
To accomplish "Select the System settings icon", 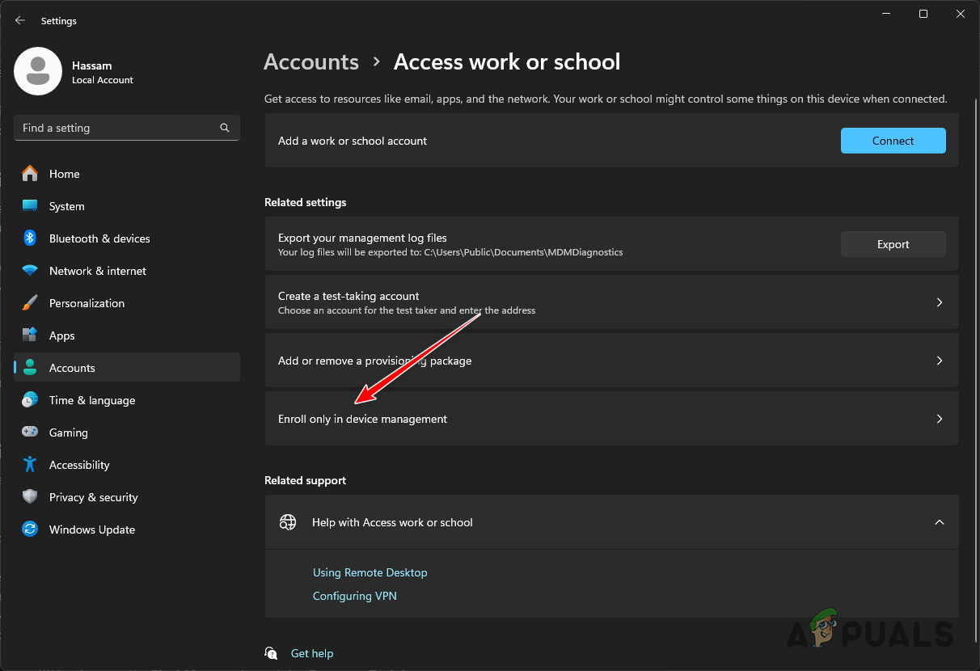I will pyautogui.click(x=30, y=206).
